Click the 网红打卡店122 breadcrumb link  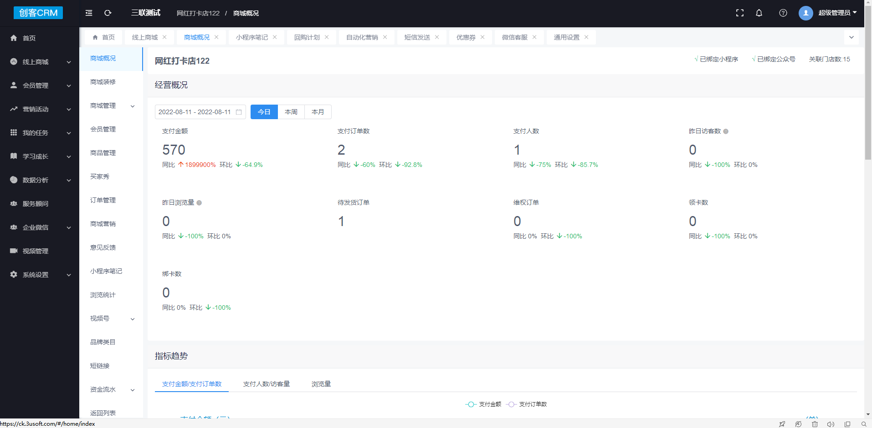tap(198, 13)
